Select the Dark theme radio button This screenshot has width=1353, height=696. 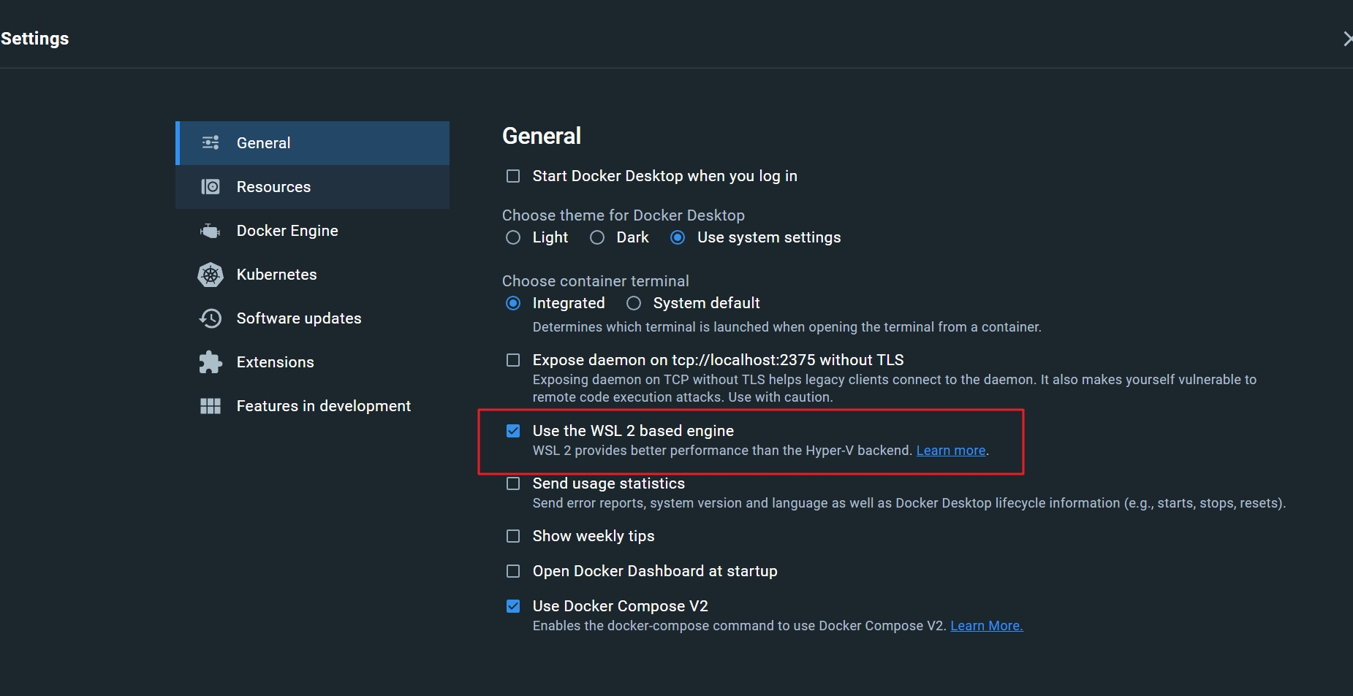pyautogui.click(x=597, y=237)
